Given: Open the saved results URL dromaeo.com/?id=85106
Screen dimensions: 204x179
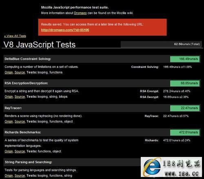Looking at the screenshot, I should point(65,30).
